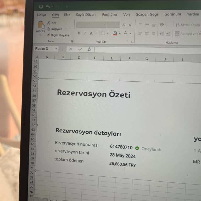Screen dimensions: 201x201
Task: Click the Save icon in quick access toolbar
Action: tap(41, 7)
